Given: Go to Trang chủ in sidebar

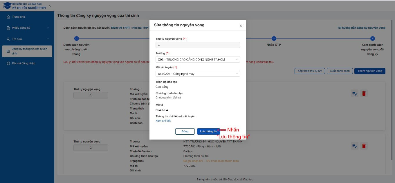Looking at the screenshot, I should [19, 17].
